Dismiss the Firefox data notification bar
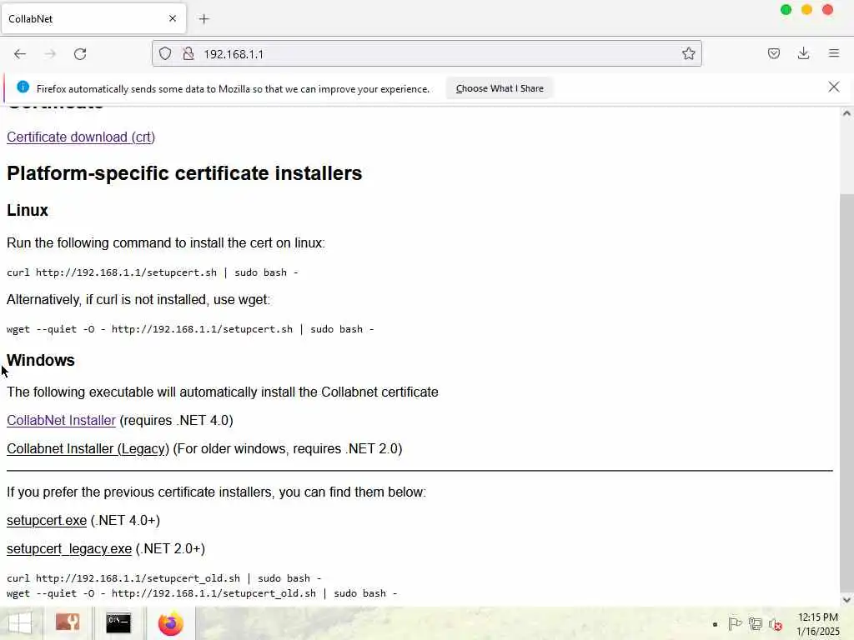The width and height of the screenshot is (854, 640). tap(833, 87)
